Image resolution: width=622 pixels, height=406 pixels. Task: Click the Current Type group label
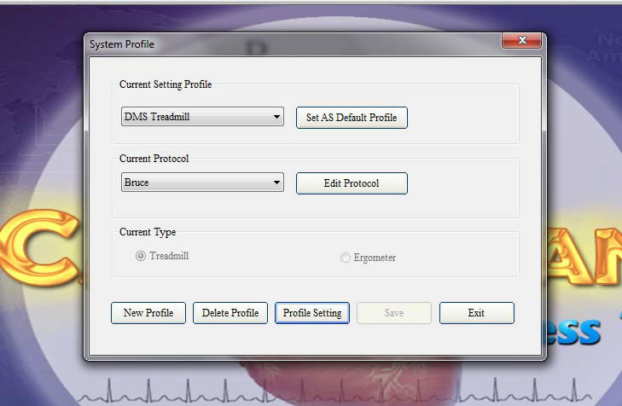(x=148, y=232)
